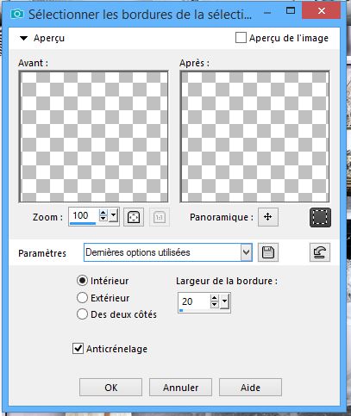Uncheck the Anticrénelage checkbox
Image resolution: width=351 pixels, height=416 pixels.
[78, 349]
